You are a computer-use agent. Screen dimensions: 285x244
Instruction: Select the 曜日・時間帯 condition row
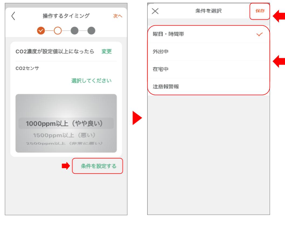click(x=189, y=34)
